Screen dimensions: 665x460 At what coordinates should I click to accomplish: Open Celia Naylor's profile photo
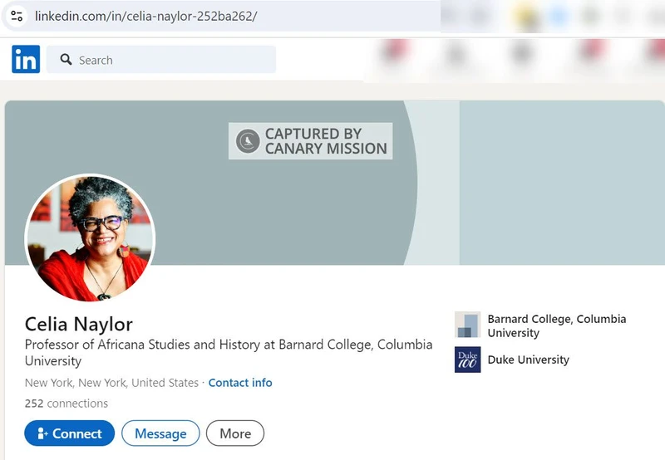90,238
